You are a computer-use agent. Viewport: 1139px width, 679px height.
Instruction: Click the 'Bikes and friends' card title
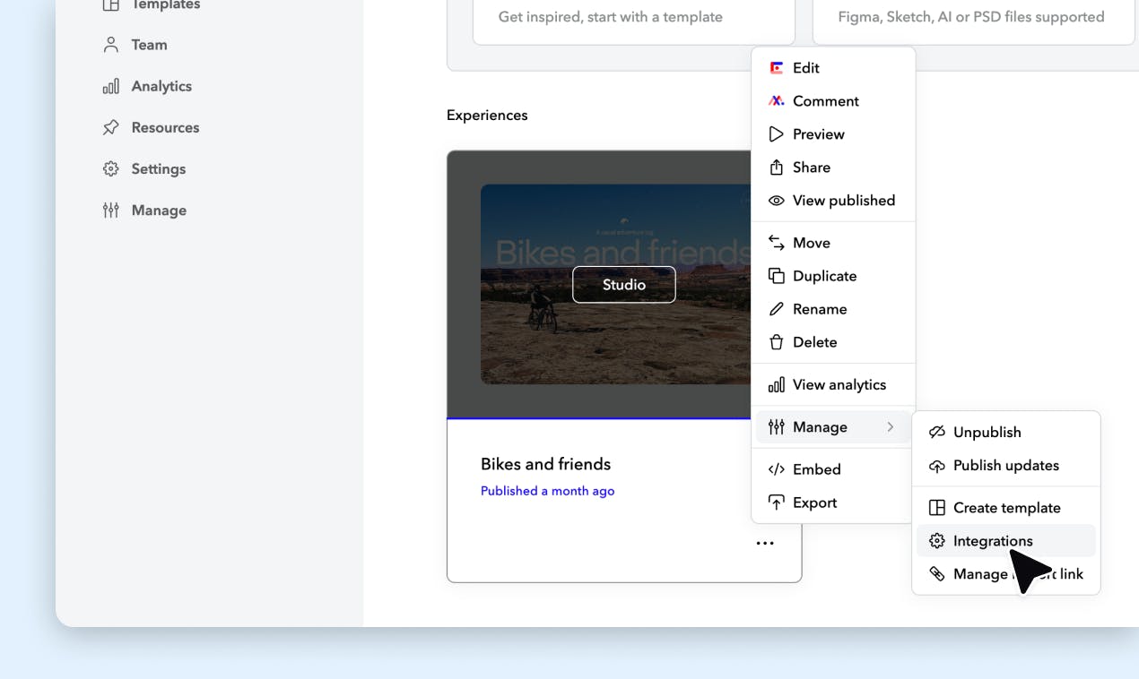point(545,464)
